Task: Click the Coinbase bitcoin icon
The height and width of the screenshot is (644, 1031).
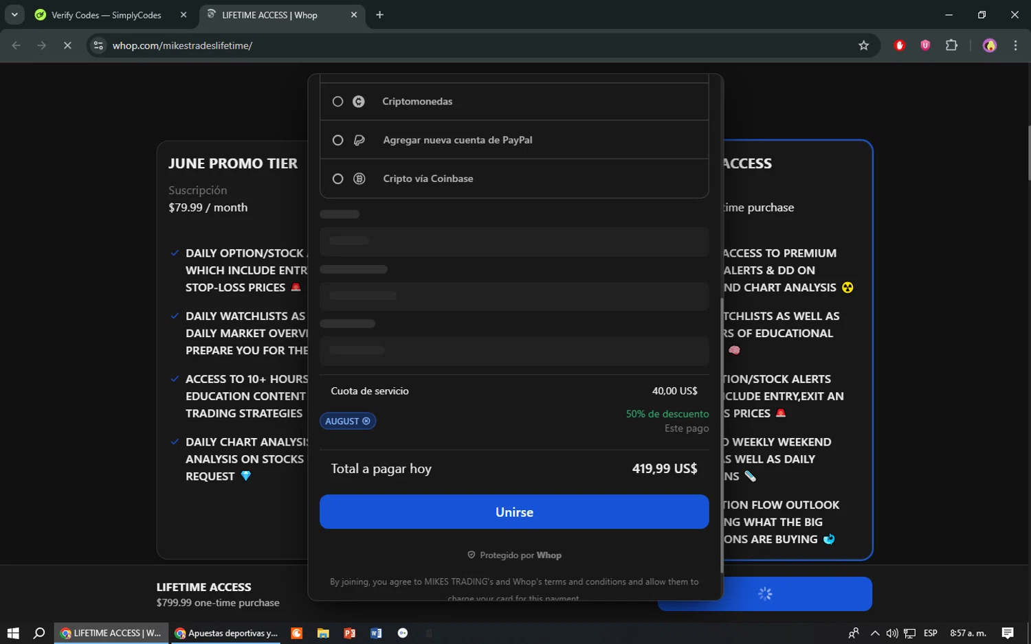Action: (359, 179)
